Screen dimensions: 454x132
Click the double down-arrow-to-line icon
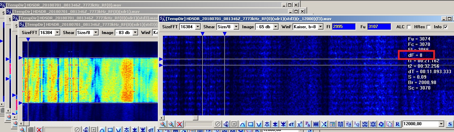tap(283, 124)
